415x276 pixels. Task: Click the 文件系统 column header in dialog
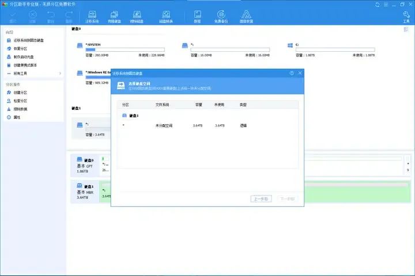(x=162, y=105)
